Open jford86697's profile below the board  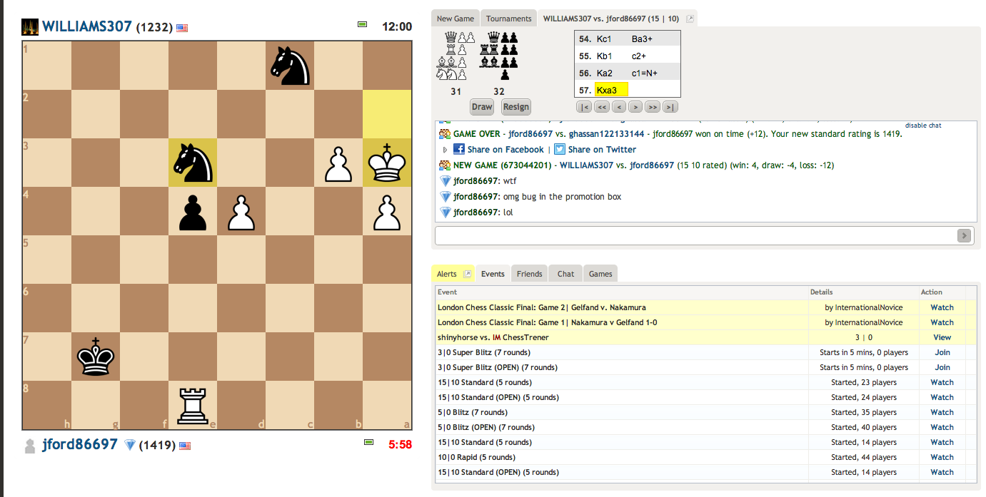(x=80, y=444)
